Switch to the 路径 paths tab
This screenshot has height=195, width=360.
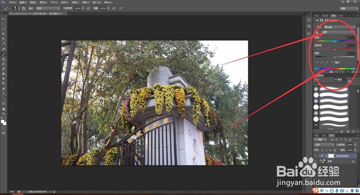coord(324,136)
